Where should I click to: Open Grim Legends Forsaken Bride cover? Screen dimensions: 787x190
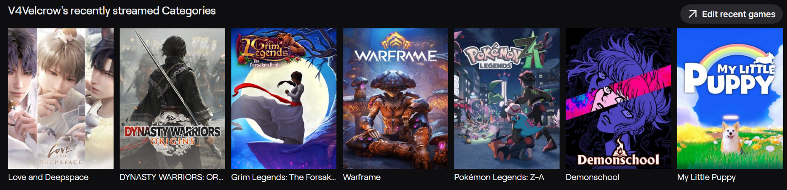tap(284, 98)
